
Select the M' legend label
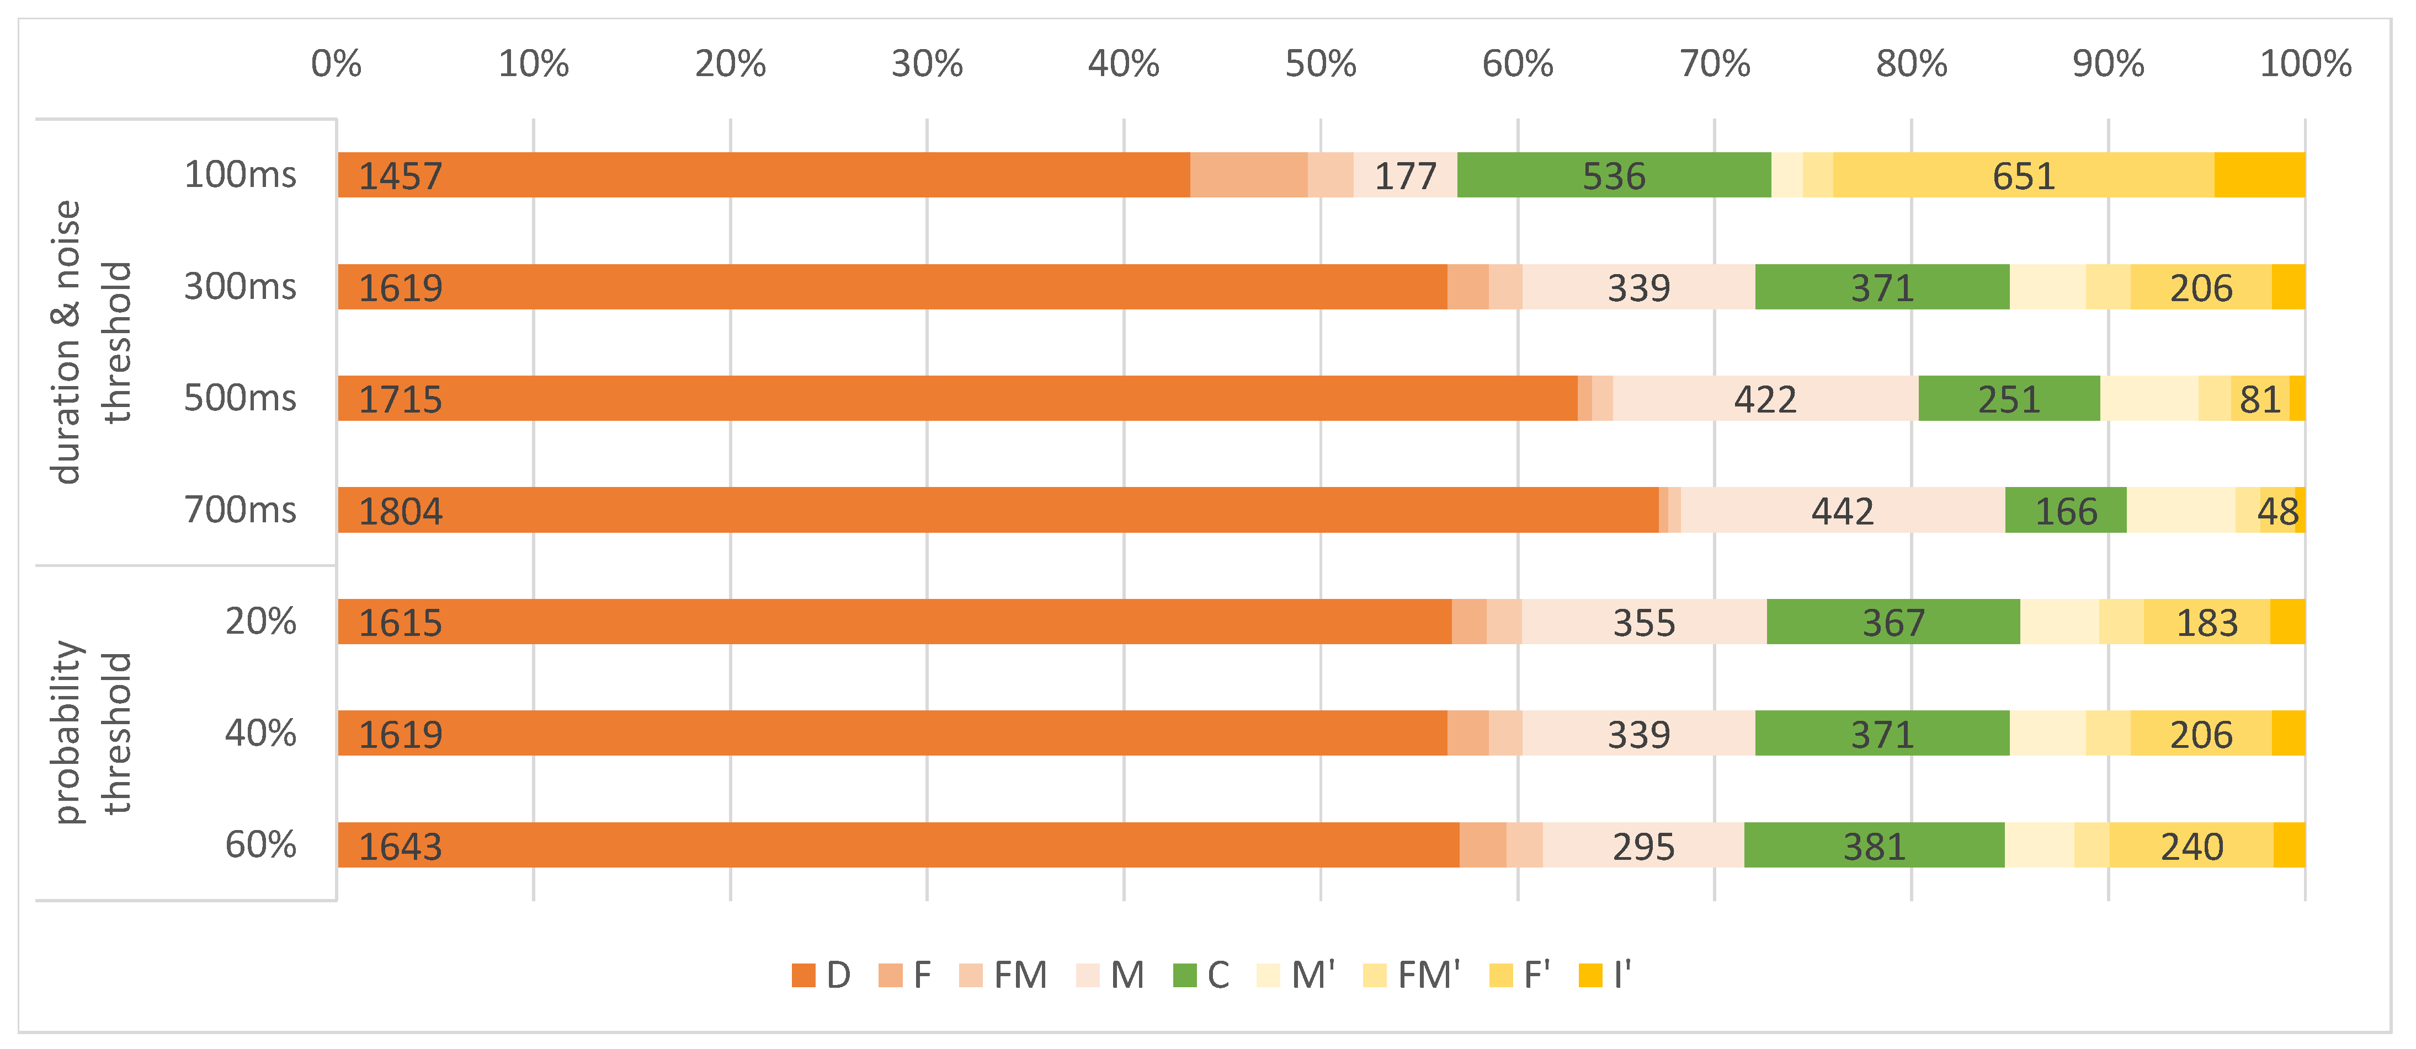(x=1313, y=976)
